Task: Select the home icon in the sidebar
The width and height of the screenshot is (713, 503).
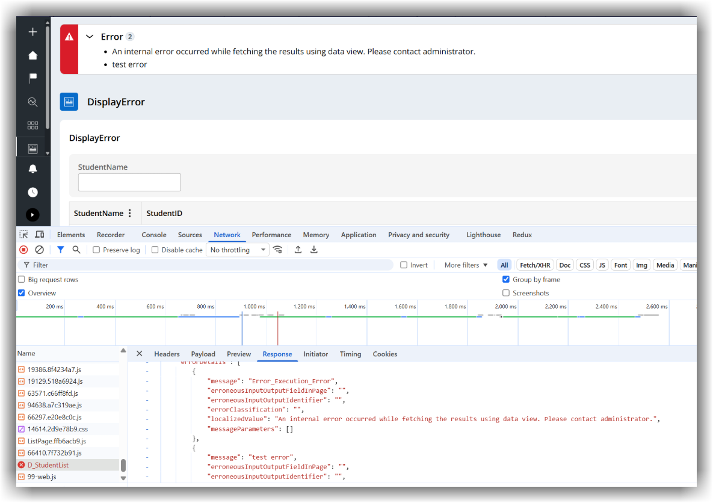Action: 32,55
